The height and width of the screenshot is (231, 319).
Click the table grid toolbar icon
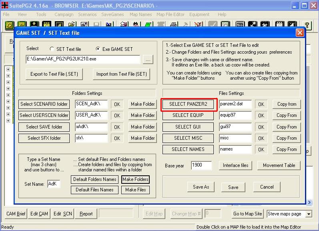coord(240,25)
